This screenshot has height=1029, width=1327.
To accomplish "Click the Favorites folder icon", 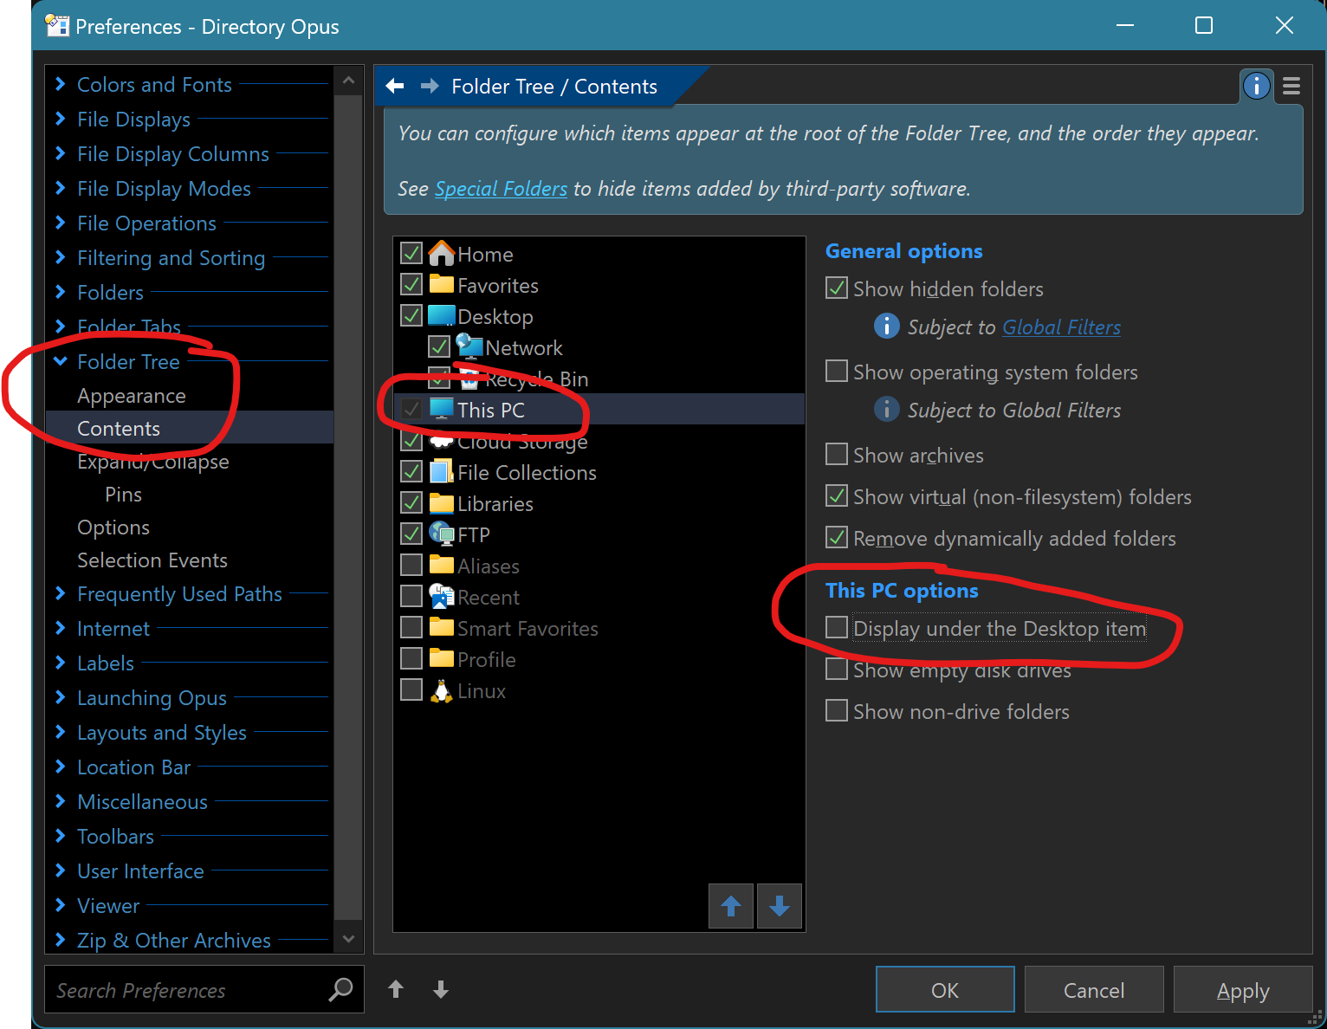I will pos(441,284).
